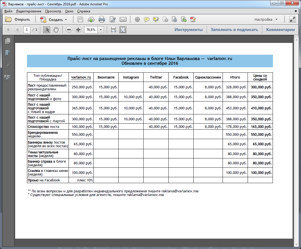Click the Открыть button label
This screenshot has width=301, height=249.
click(22, 20)
